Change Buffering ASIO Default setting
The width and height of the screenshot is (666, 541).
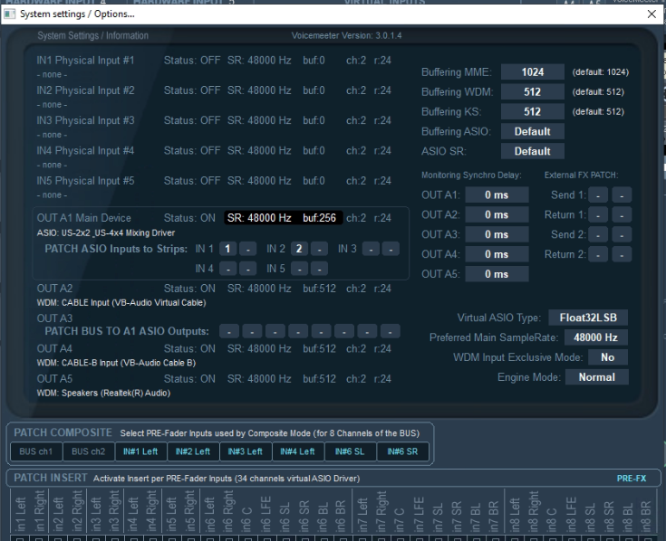(x=533, y=131)
